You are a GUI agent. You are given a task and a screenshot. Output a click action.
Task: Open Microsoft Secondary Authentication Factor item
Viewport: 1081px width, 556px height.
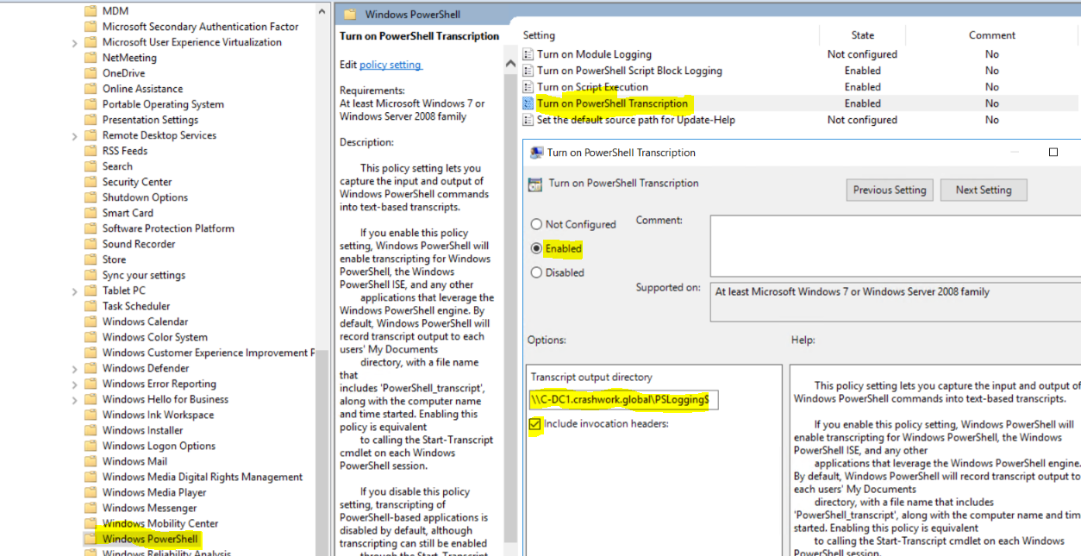point(201,27)
